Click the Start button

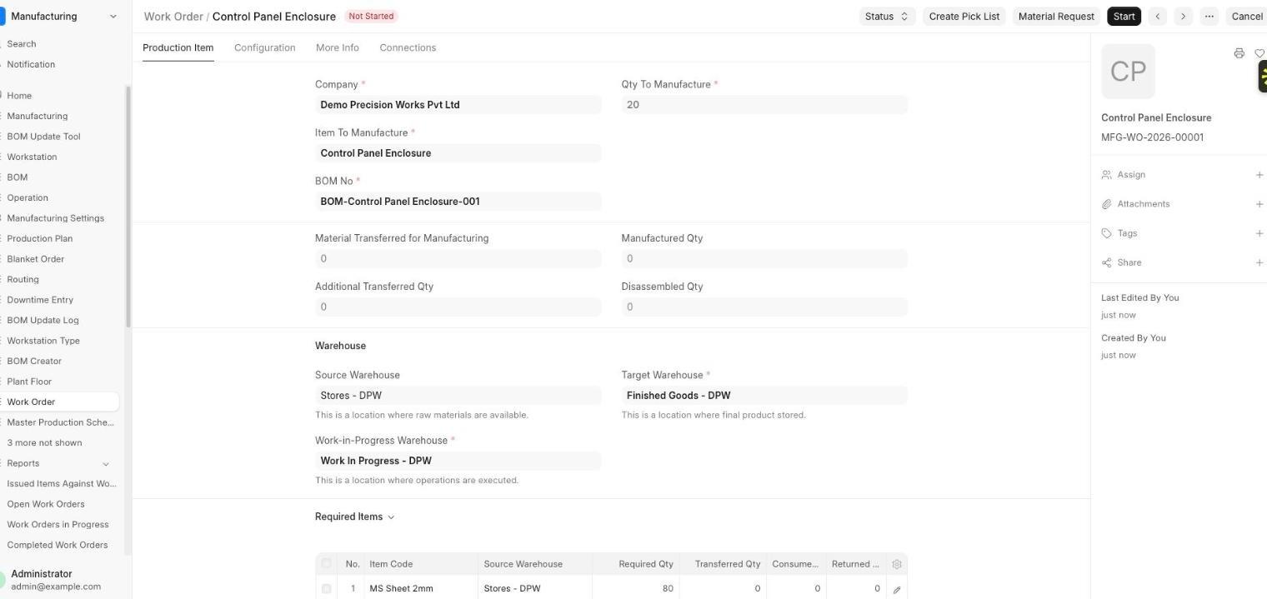coord(1124,16)
